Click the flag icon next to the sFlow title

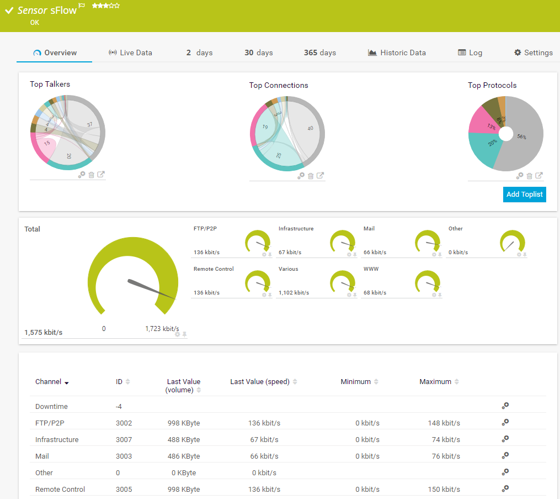83,4
